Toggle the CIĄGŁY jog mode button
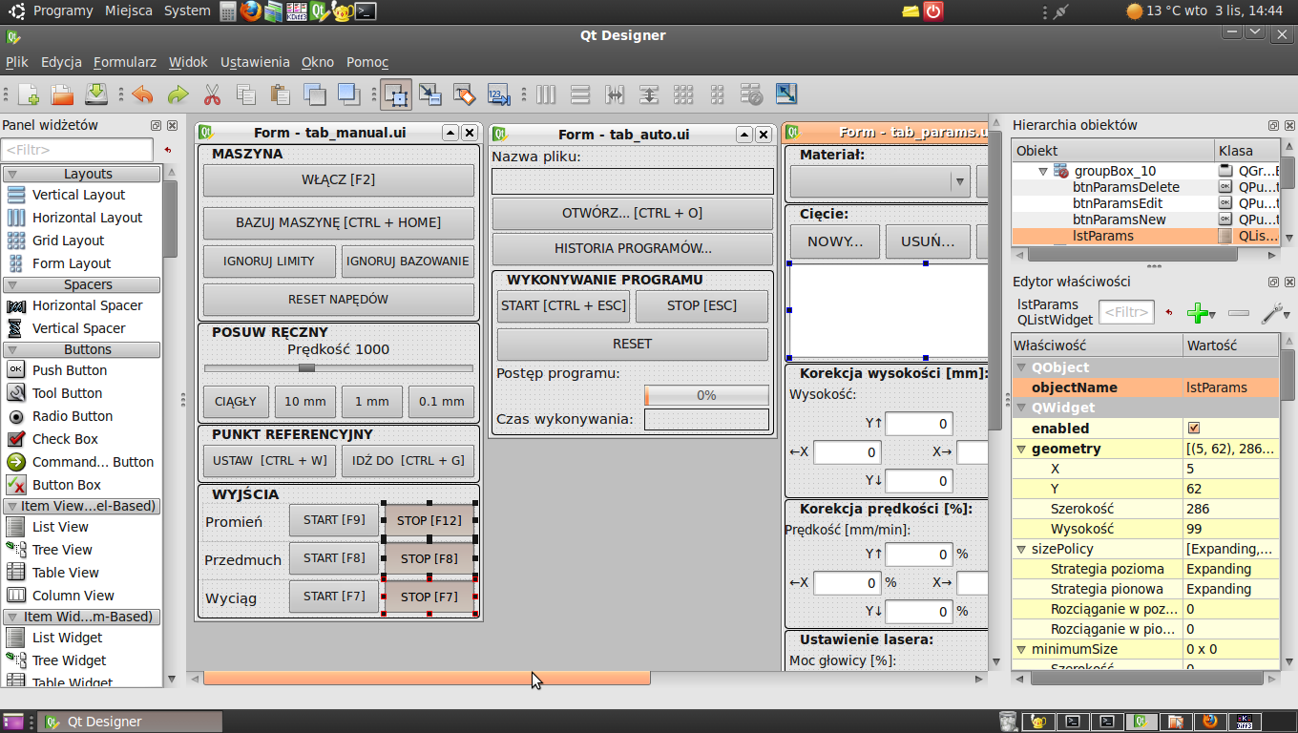 coord(236,402)
